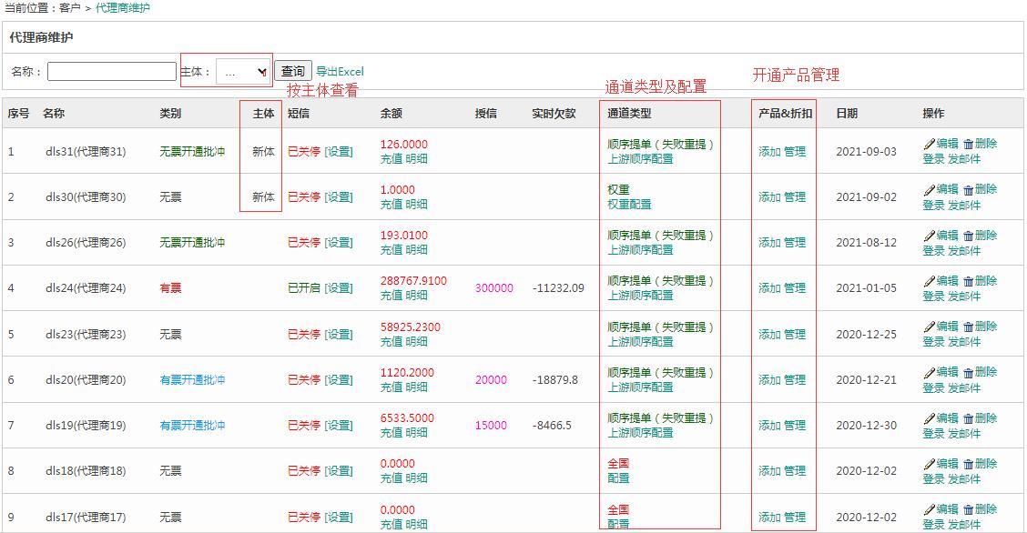Click the pencil edit icon for dls18
This screenshot has height=533, width=1027.
point(930,464)
